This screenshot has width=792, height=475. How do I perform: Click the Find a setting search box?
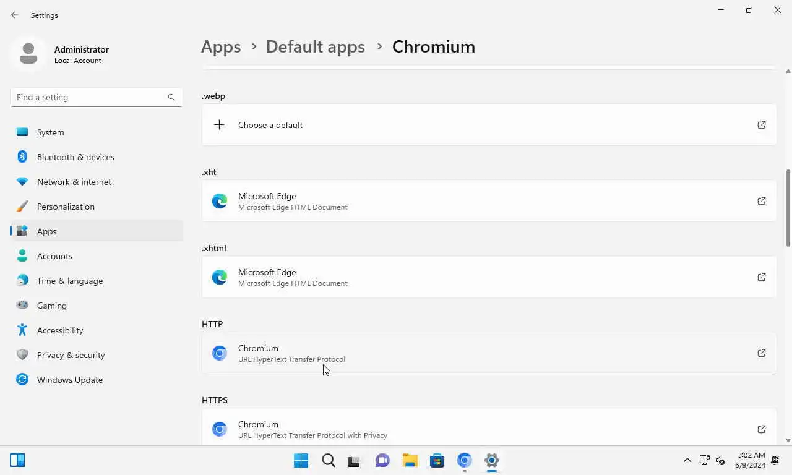[x=97, y=97]
